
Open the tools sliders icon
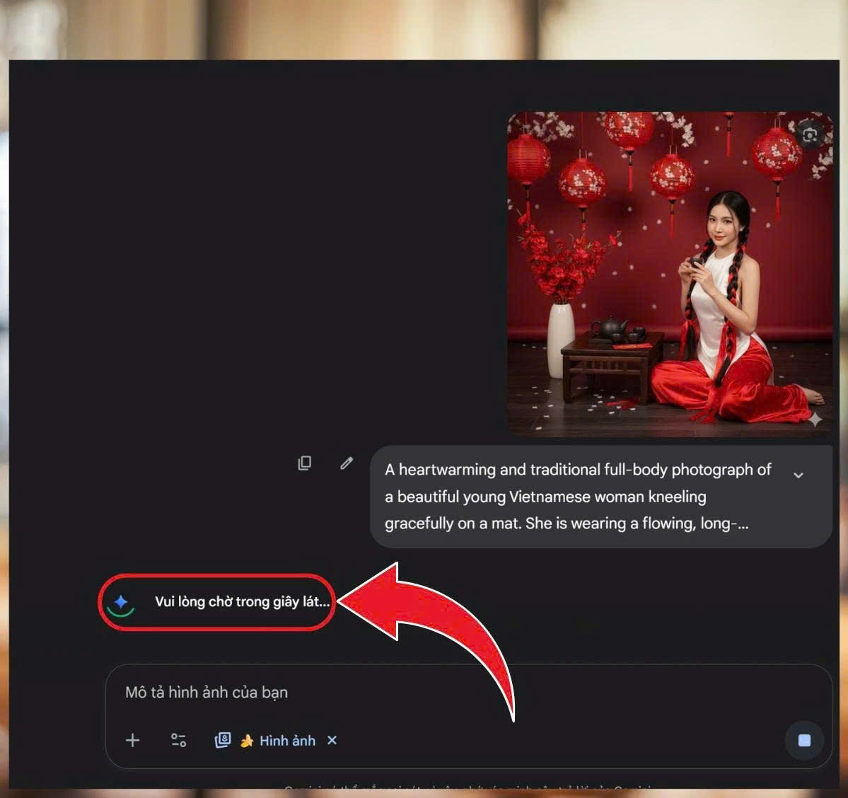click(178, 740)
